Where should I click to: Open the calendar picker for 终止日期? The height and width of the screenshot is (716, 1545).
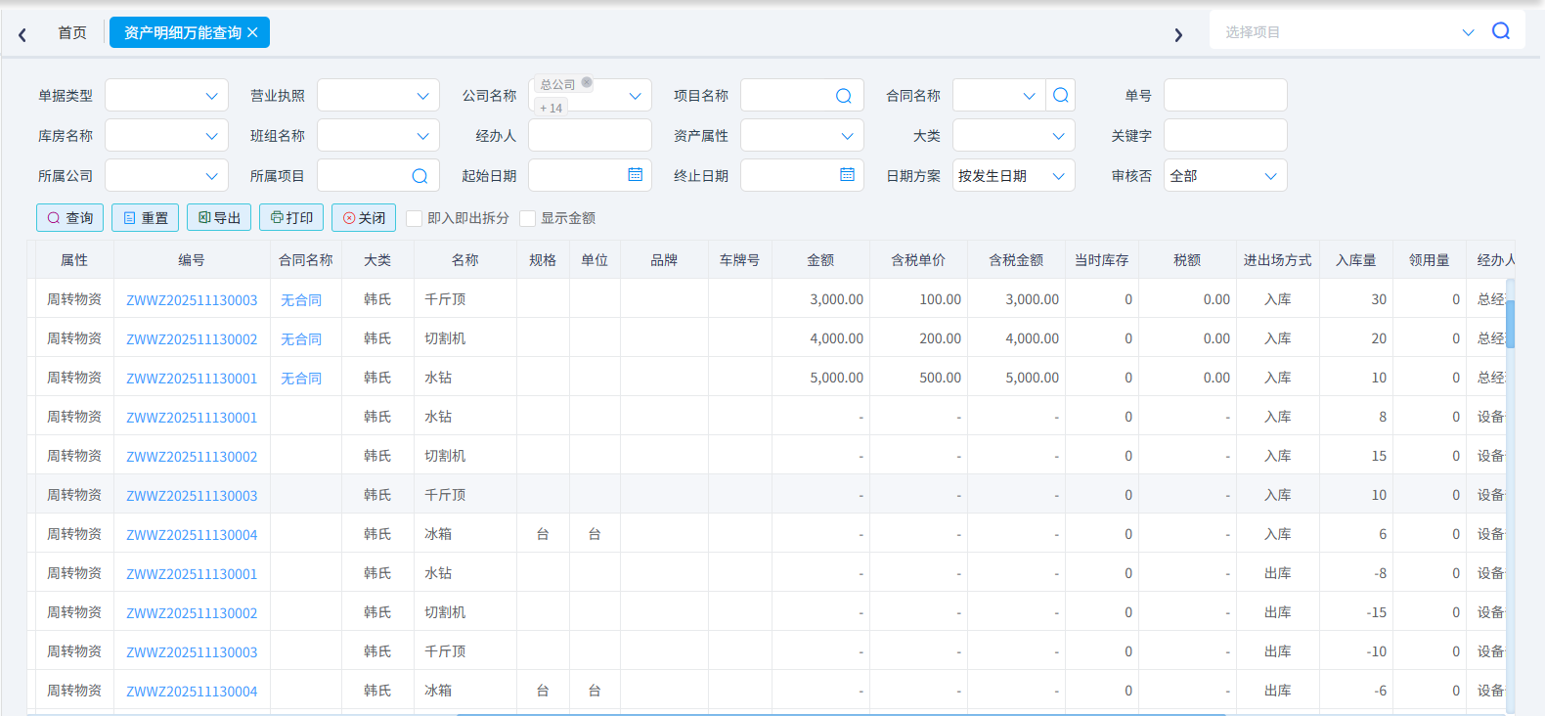(x=847, y=175)
